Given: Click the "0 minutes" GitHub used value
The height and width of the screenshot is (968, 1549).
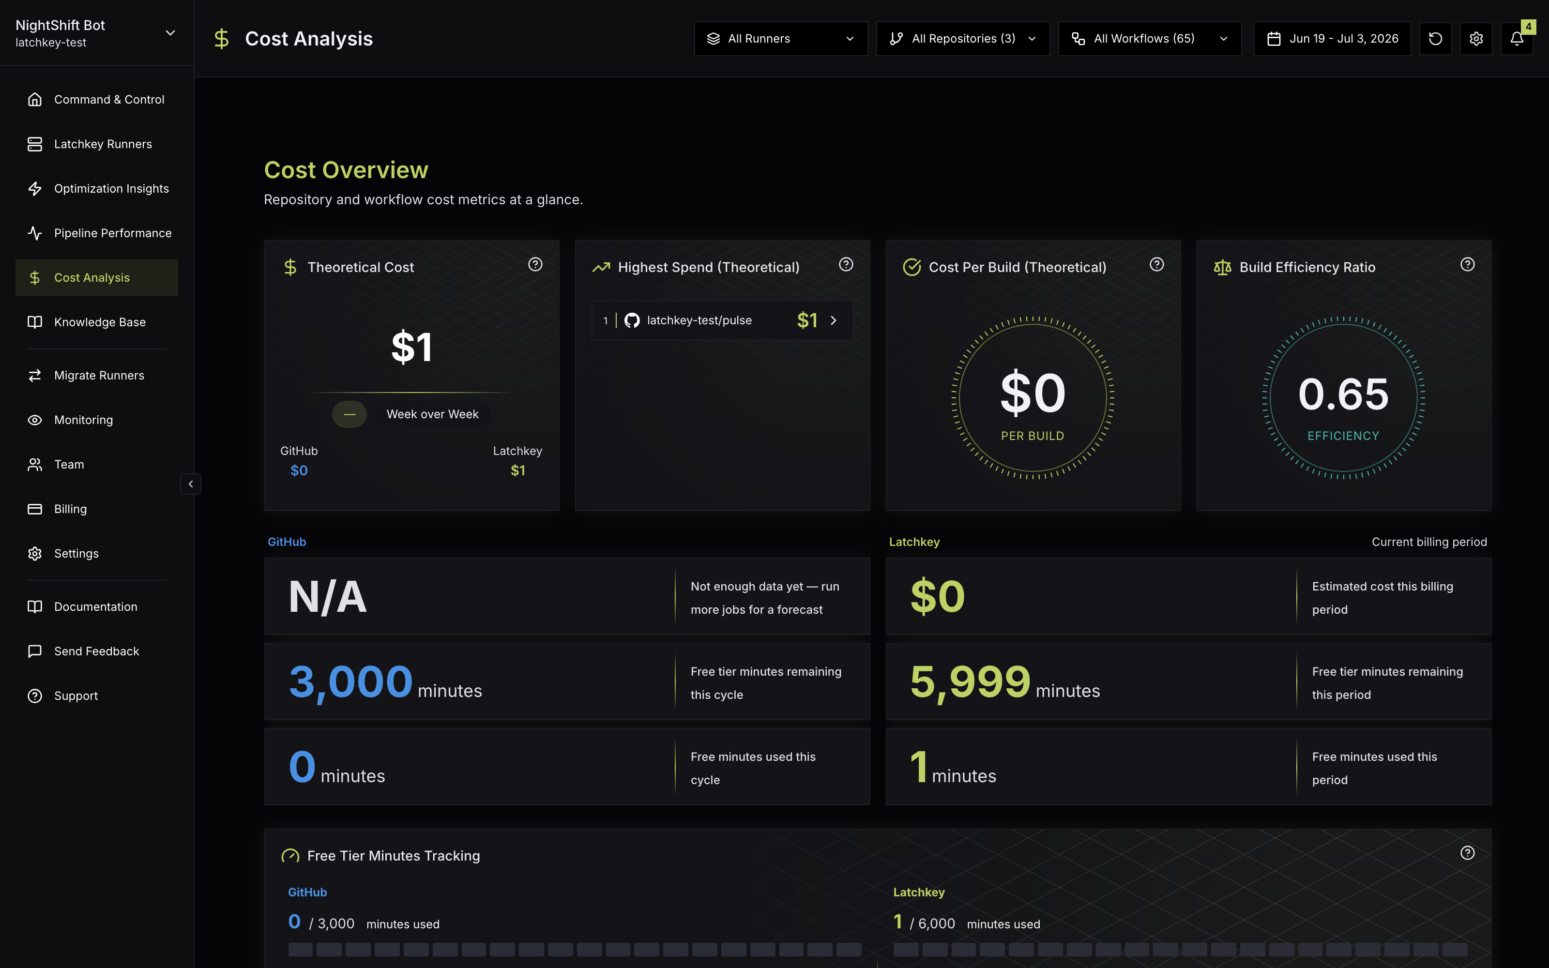Looking at the screenshot, I should click(x=337, y=767).
